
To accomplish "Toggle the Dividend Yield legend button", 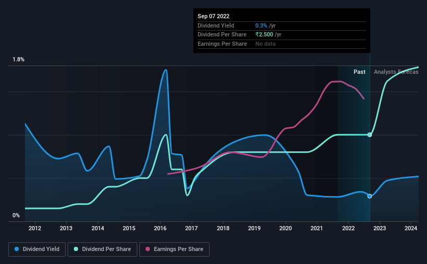I will tap(37, 249).
